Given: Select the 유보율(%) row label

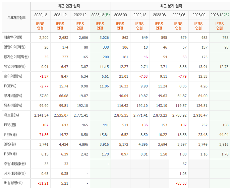Looking at the screenshot, I should pyautogui.click(x=11, y=115).
